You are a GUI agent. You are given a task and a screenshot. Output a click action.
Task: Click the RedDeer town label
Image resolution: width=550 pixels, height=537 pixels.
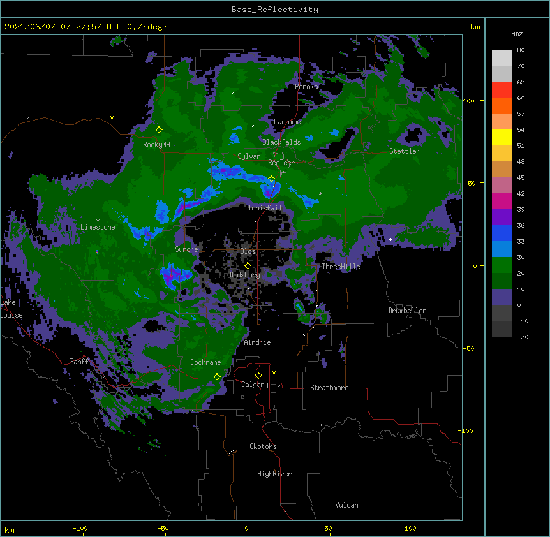point(281,163)
